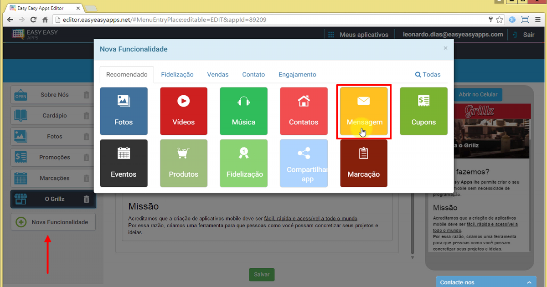Viewport: 547px width, 287px height.
Task: Select the Fotos feature tile
Action: pyautogui.click(x=124, y=111)
